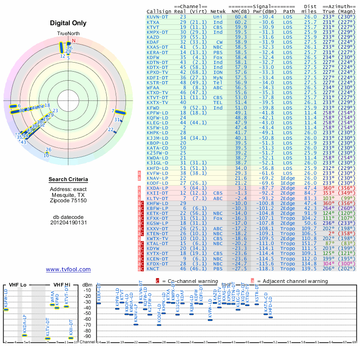360x346 pixels.
Task: Click KTAL-DT callsign in the table
Action: (157, 243)
